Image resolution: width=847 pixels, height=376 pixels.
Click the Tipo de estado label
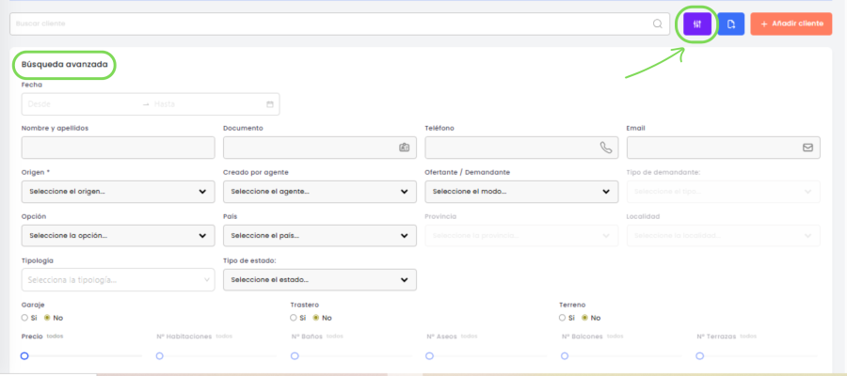[x=249, y=260]
